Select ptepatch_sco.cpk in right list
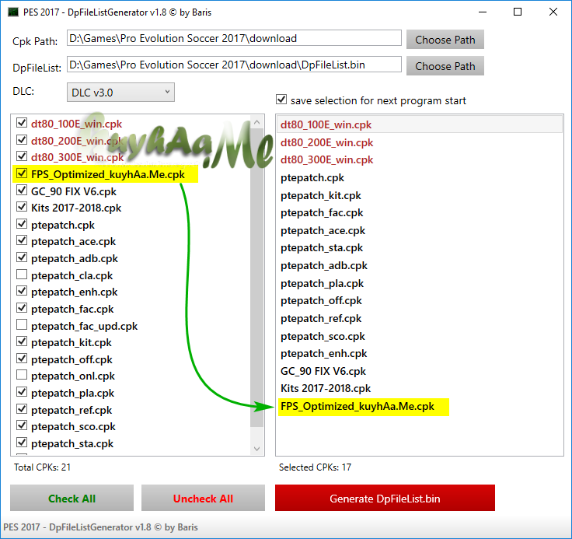Screen dimensions: 572x539 tap(419, 336)
